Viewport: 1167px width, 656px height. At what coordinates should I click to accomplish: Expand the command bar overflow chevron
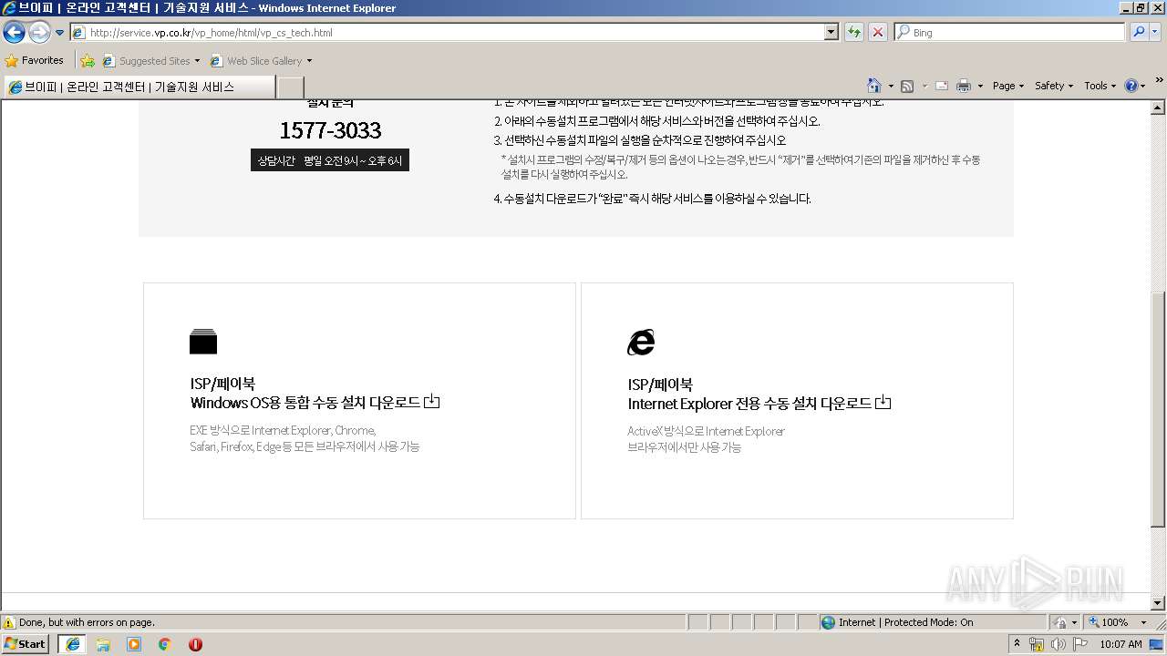coord(1160,81)
